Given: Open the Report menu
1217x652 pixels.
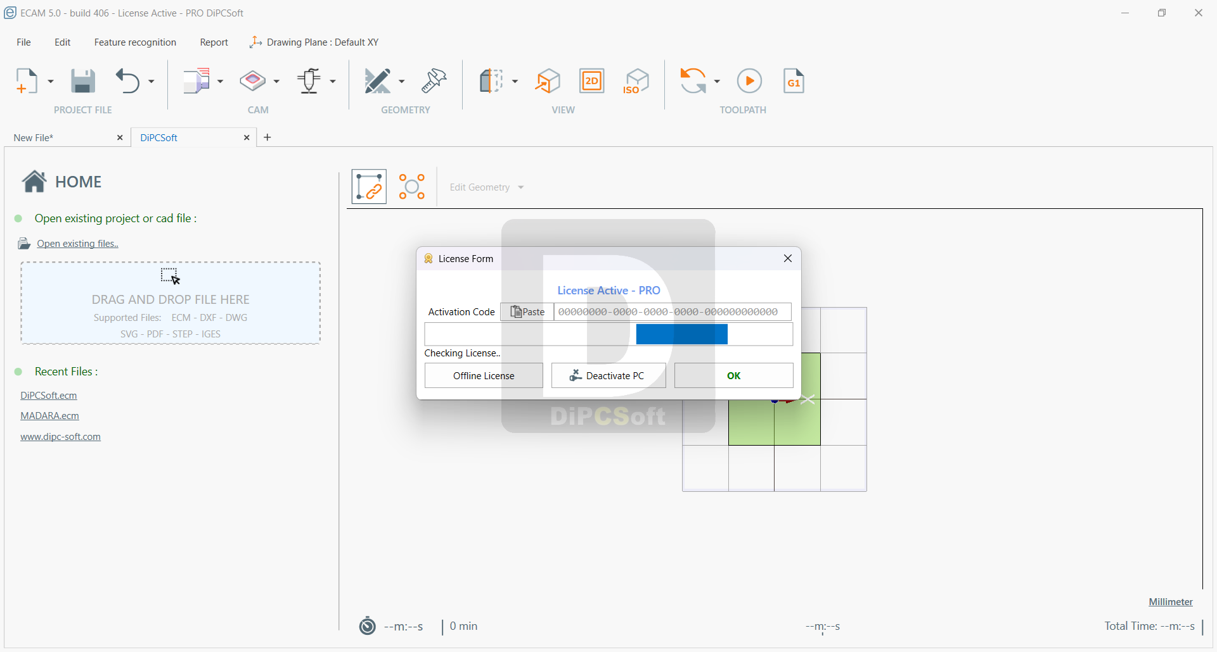Looking at the screenshot, I should [x=214, y=42].
